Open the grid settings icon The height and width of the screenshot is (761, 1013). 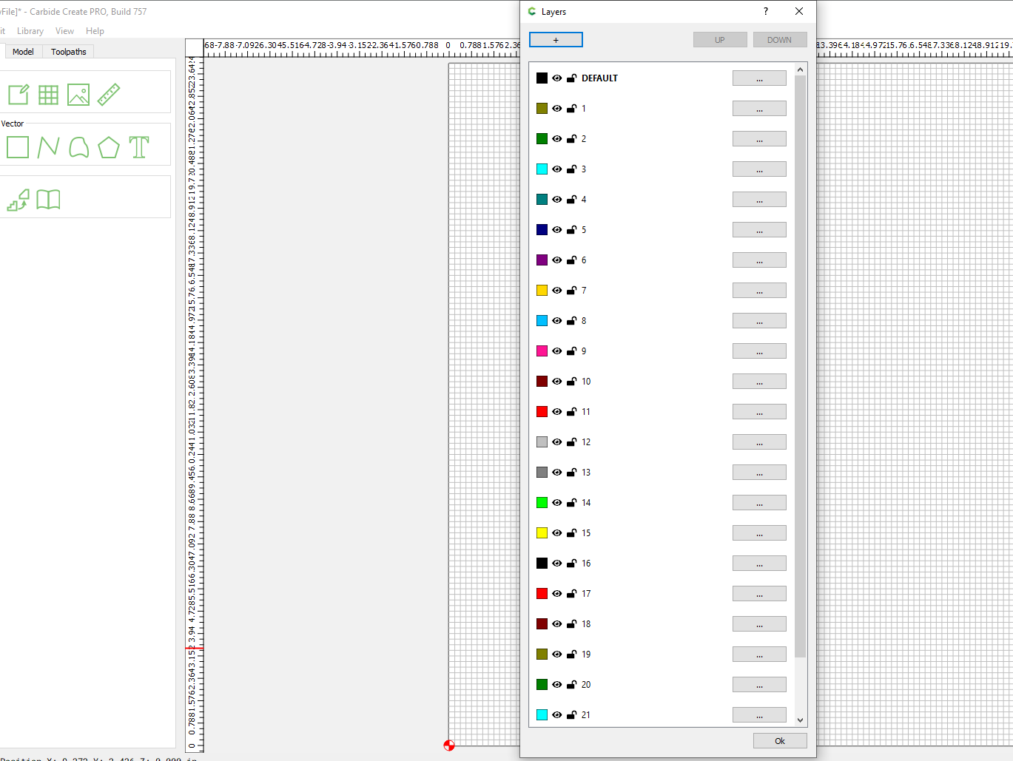pos(48,95)
